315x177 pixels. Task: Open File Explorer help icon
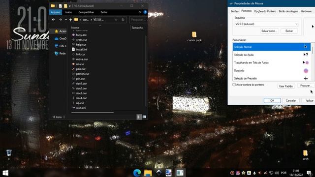click(x=145, y=12)
